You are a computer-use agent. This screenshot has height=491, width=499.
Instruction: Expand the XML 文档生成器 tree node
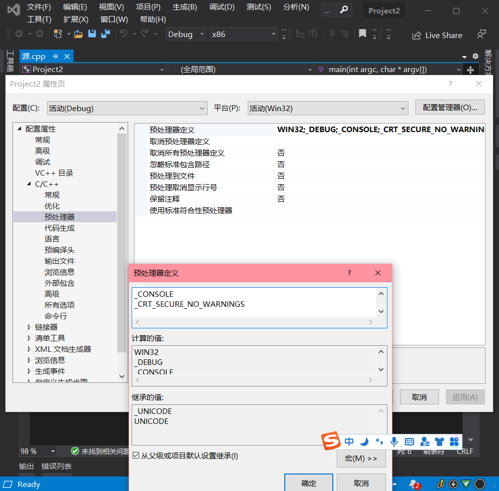pyautogui.click(x=29, y=349)
